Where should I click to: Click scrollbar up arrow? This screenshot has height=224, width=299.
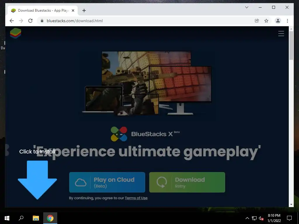(x=291, y=29)
